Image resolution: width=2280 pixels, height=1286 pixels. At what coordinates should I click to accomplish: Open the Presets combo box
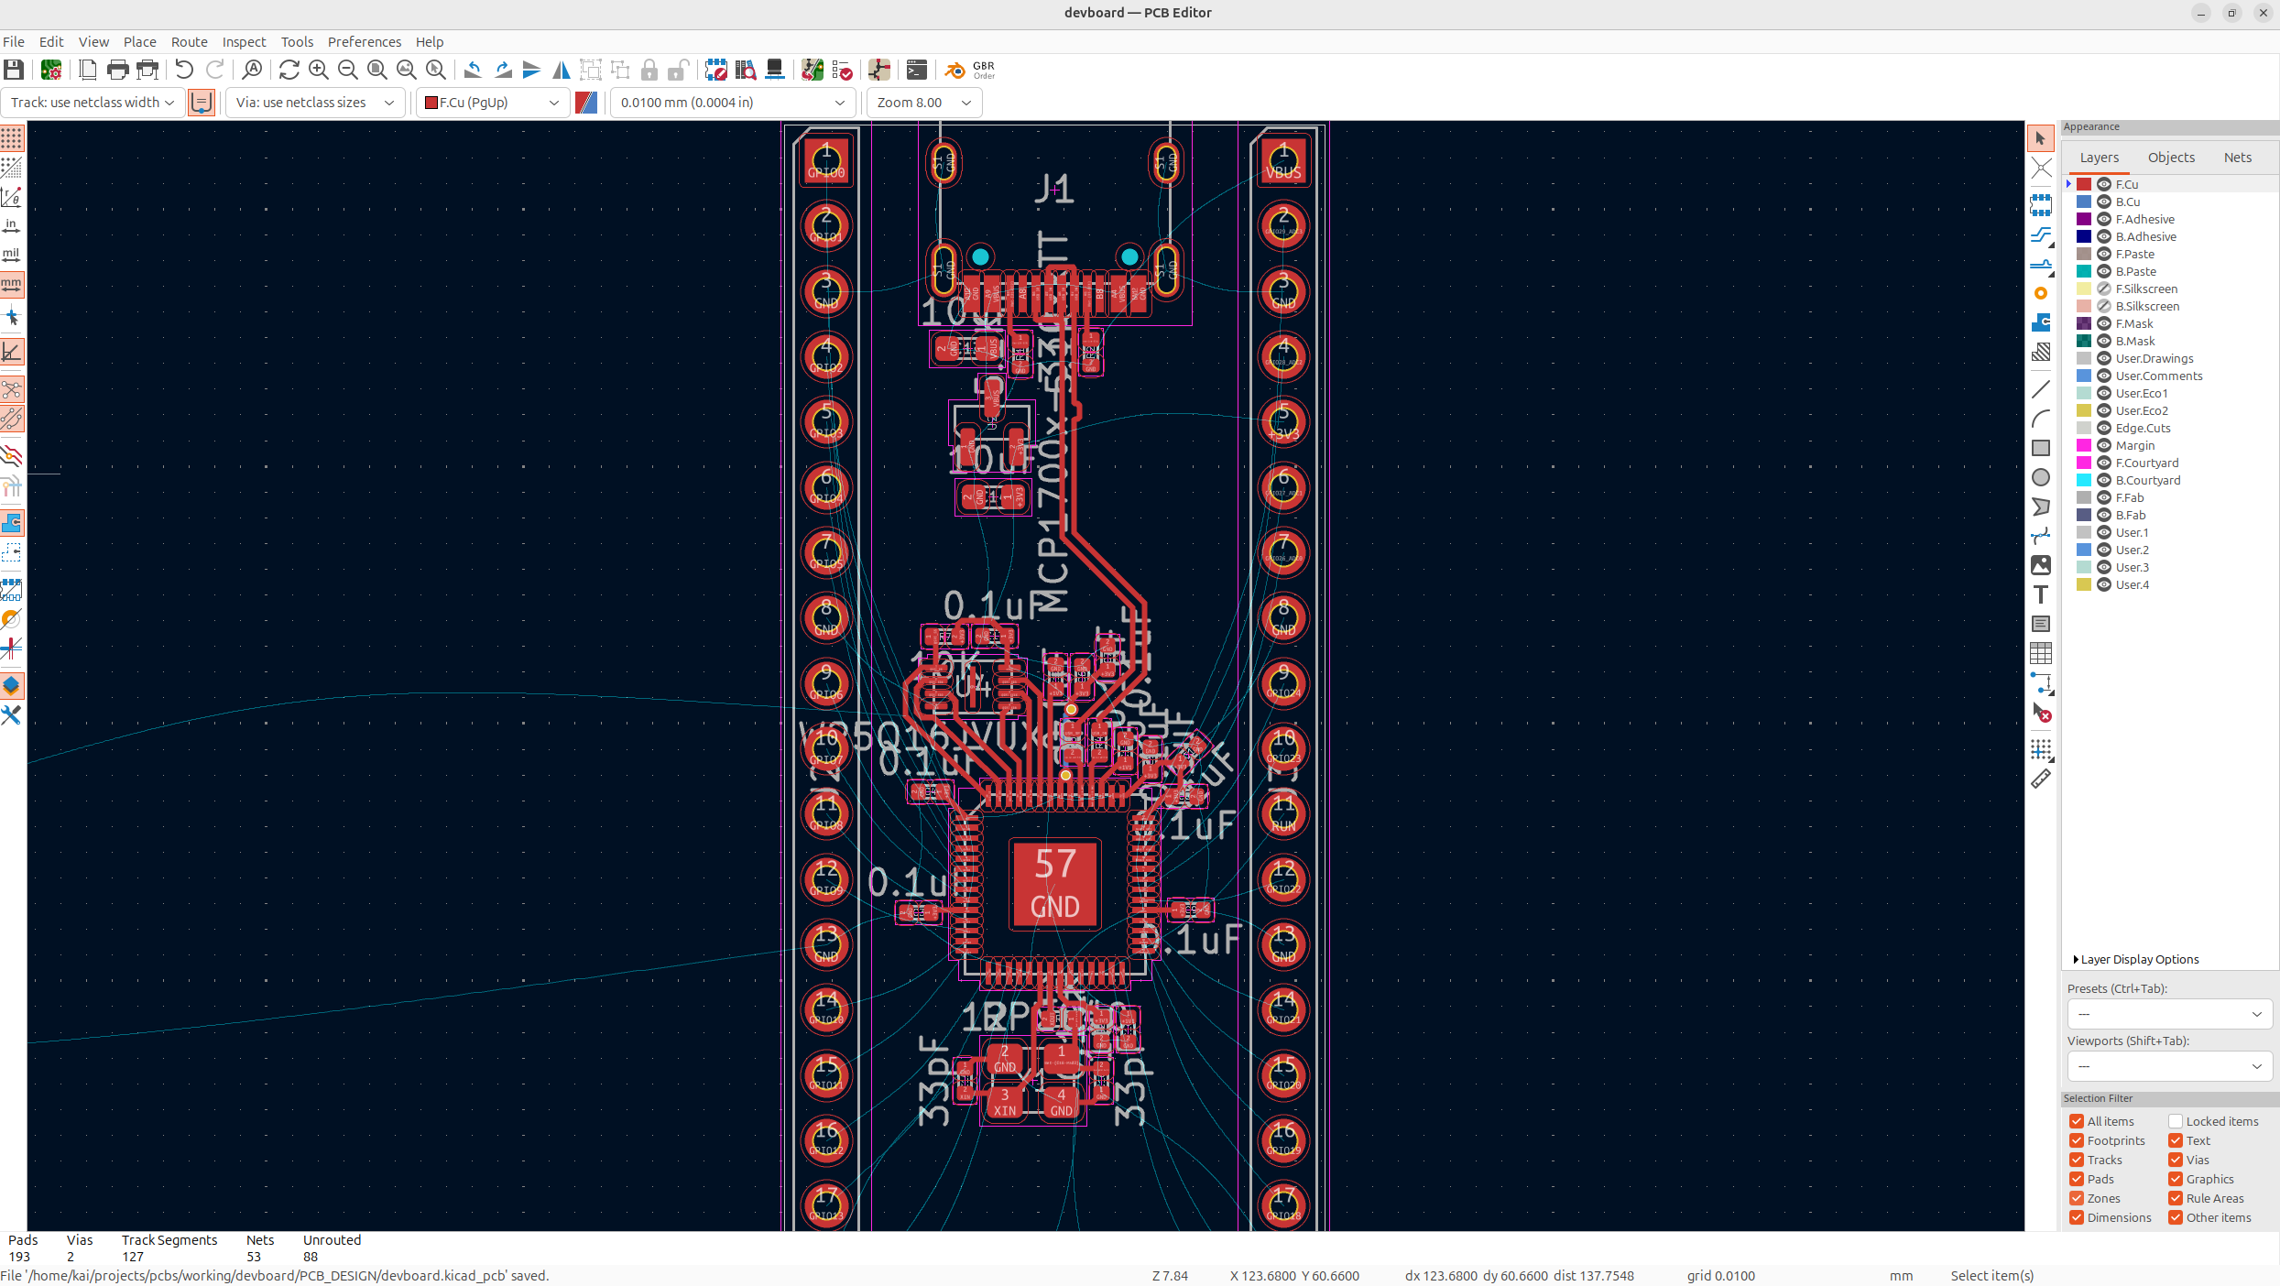tap(2168, 1014)
